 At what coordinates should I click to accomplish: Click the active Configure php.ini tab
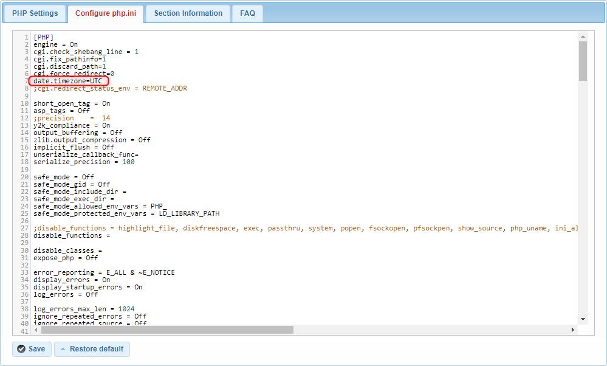(105, 13)
